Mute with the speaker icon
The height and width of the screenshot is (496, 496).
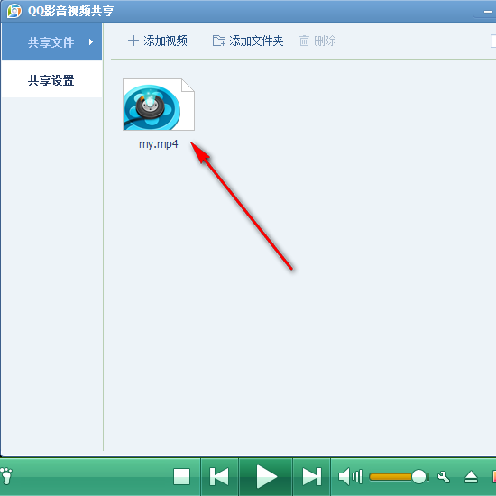pos(350,476)
